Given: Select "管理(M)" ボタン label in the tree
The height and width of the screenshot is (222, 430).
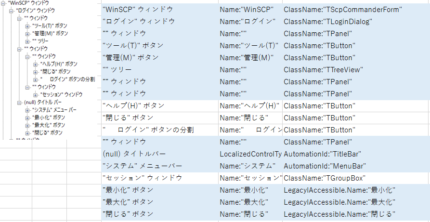Looking at the screenshot, I should pyautogui.click(x=50, y=34).
